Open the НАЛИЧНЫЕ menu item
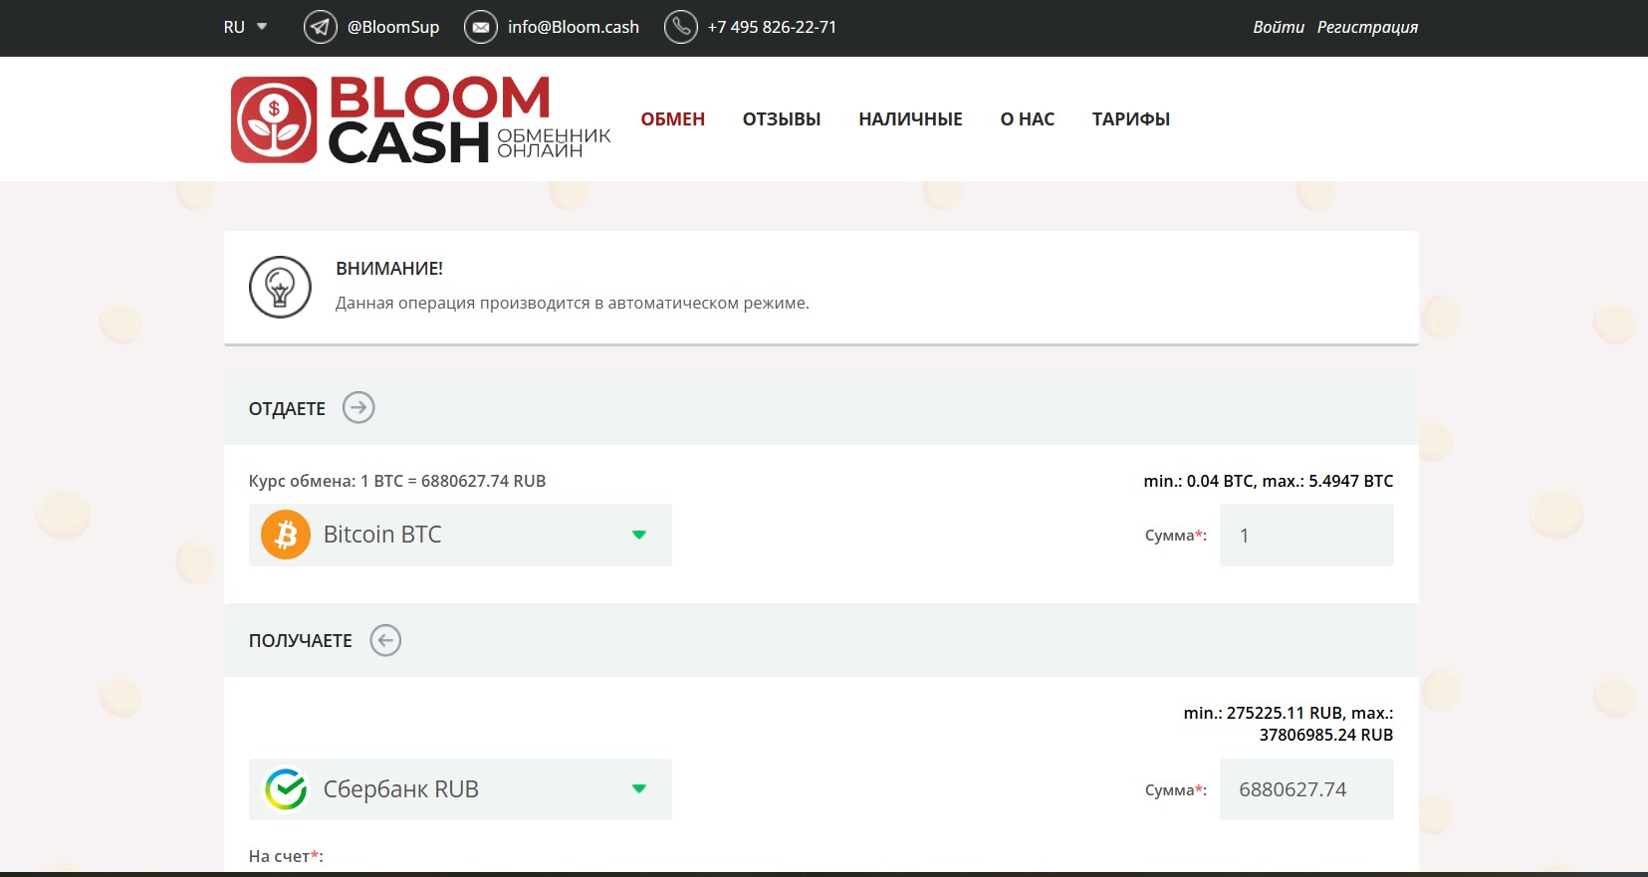1648x877 pixels. 910,119
